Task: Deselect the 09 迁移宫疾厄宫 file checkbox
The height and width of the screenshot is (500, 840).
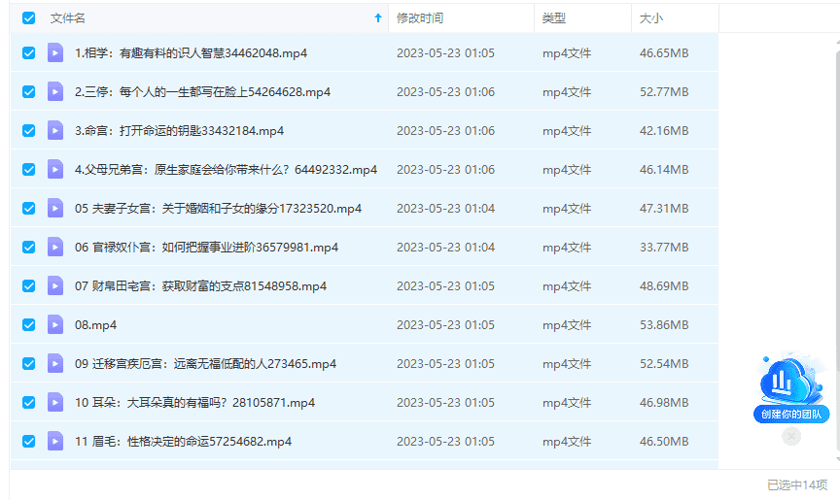Action: pyautogui.click(x=28, y=364)
